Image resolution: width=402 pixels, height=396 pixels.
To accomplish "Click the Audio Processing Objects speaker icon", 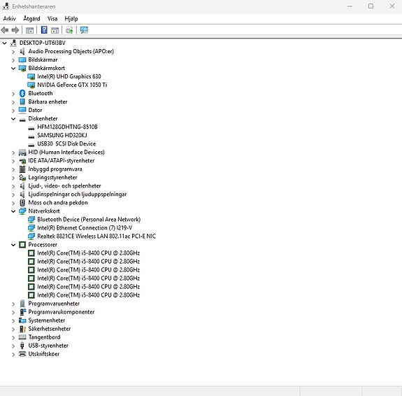I will point(22,52).
